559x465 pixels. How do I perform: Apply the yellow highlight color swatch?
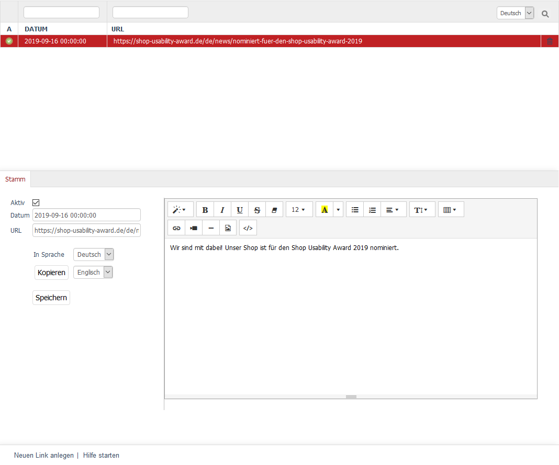325,210
